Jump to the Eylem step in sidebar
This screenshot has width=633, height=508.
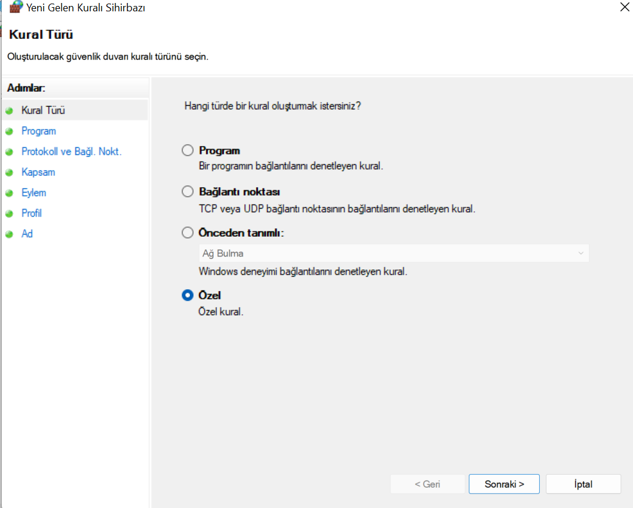click(x=33, y=193)
